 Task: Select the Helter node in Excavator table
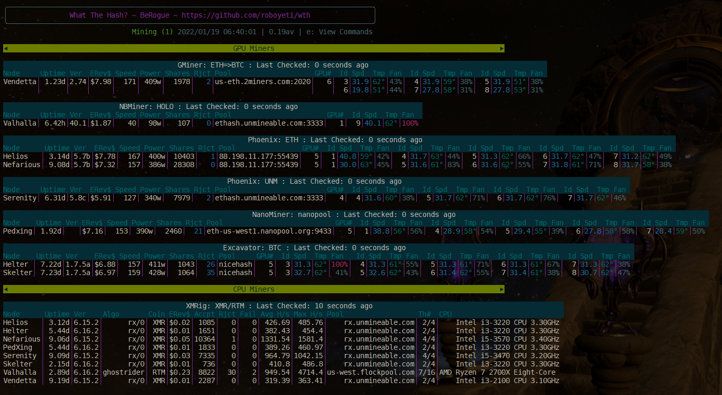(16, 264)
